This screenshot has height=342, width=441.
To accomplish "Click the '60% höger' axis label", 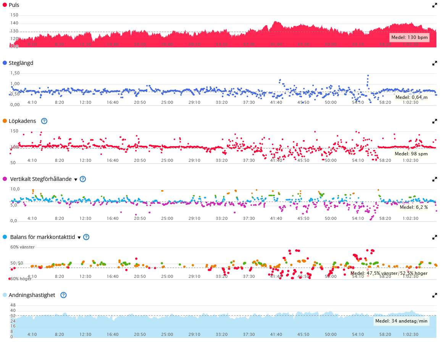I will pyautogui.click(x=21, y=279).
